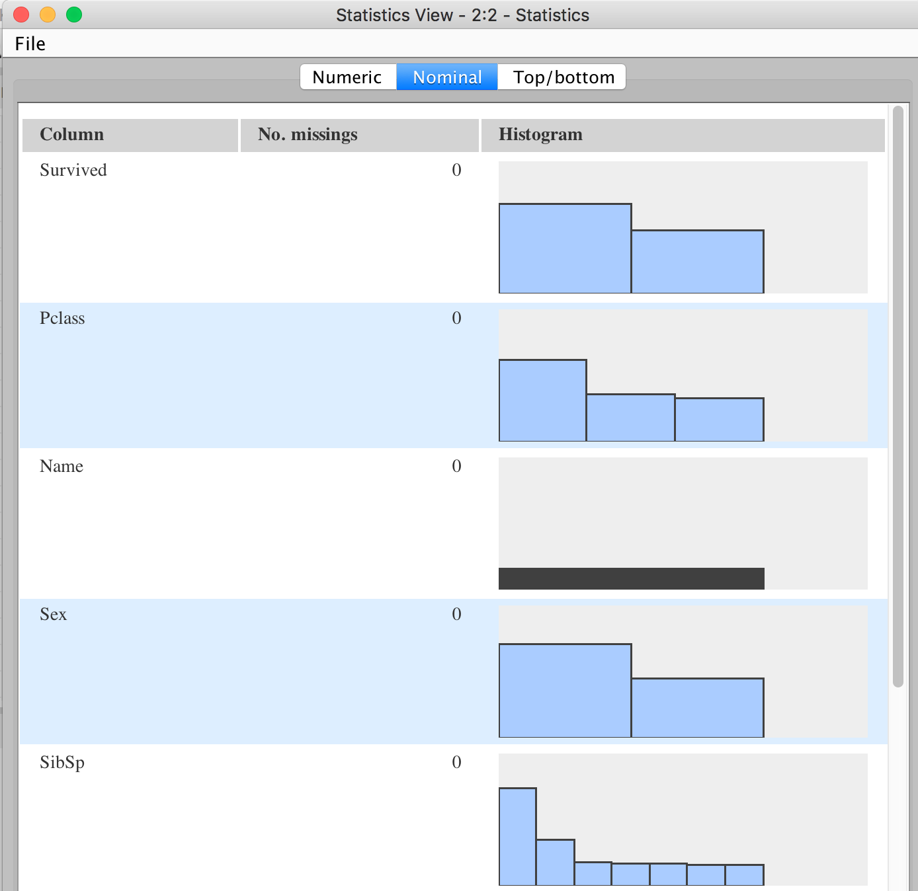Select the Nominal tab

click(447, 77)
